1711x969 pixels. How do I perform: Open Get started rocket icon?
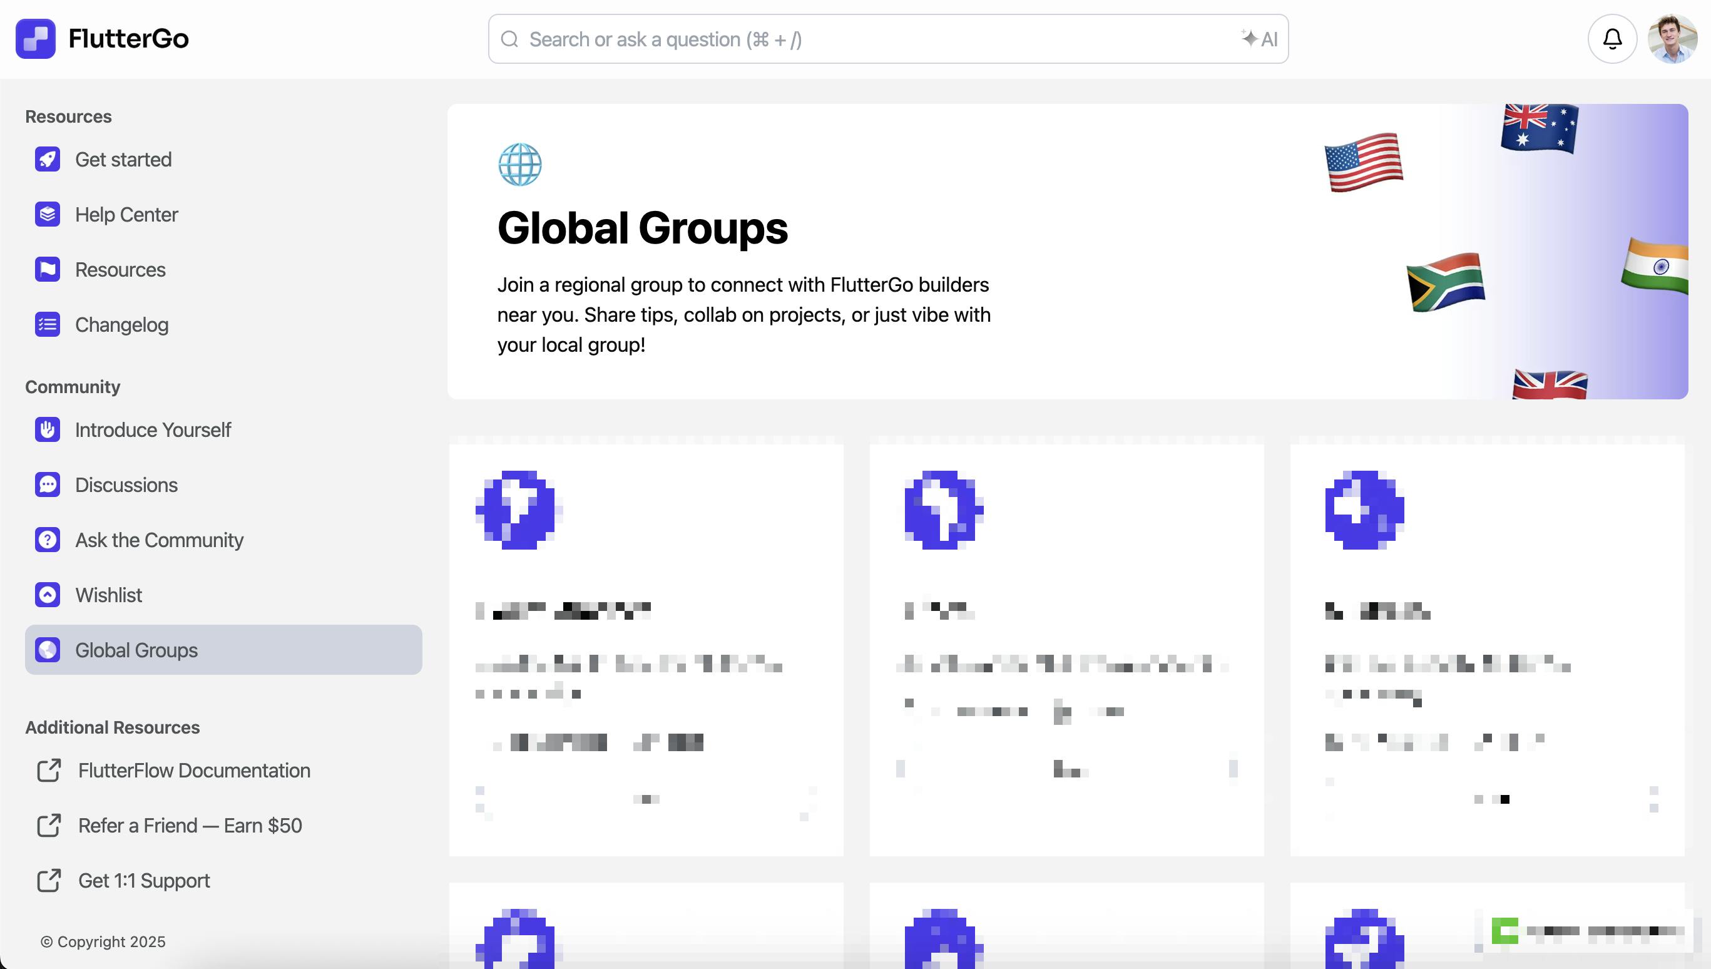tap(47, 160)
